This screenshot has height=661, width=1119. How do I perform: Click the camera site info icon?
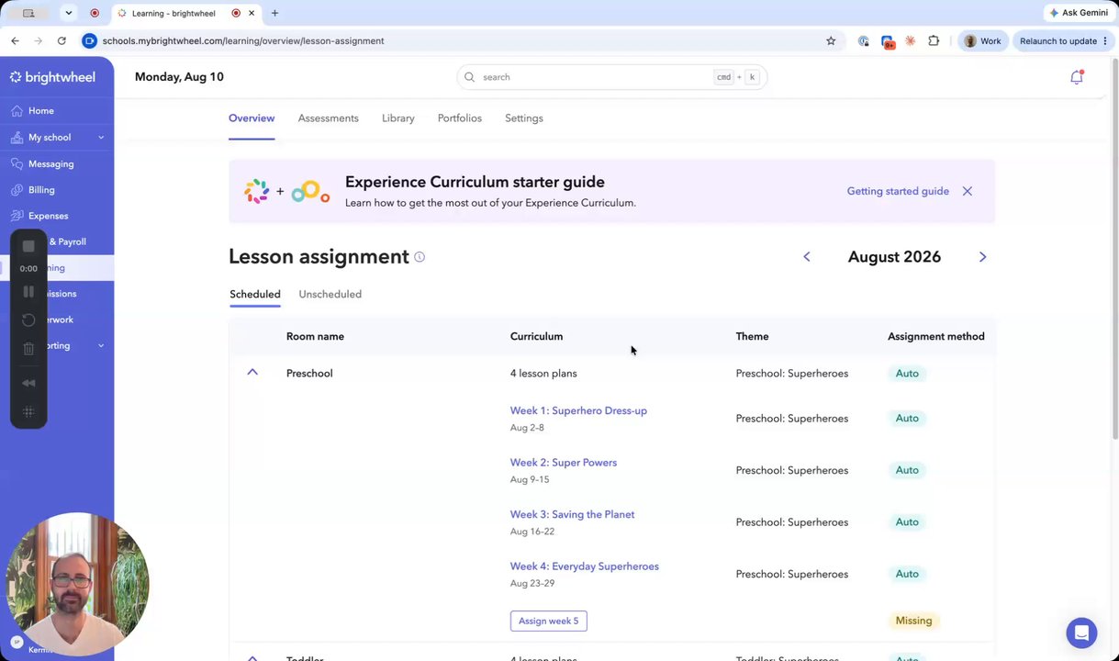pyautogui.click(x=89, y=40)
